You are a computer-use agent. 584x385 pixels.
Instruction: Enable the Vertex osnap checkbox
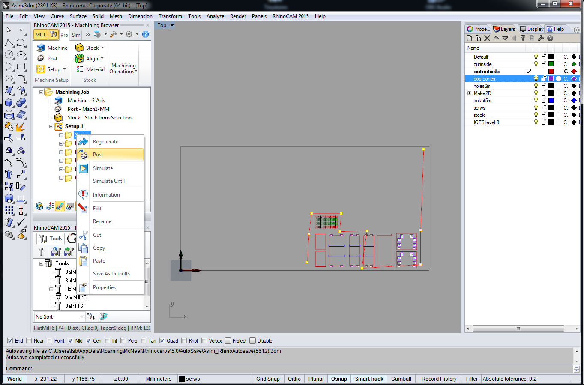[204, 341]
